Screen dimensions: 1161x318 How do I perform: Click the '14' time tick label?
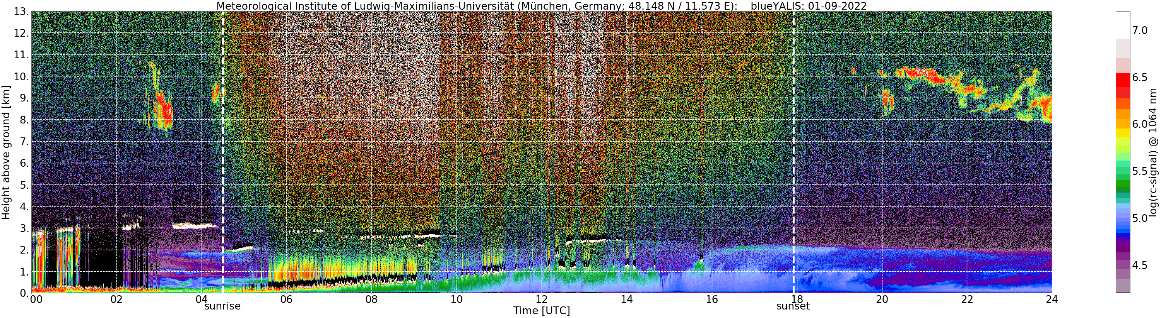pos(626,299)
